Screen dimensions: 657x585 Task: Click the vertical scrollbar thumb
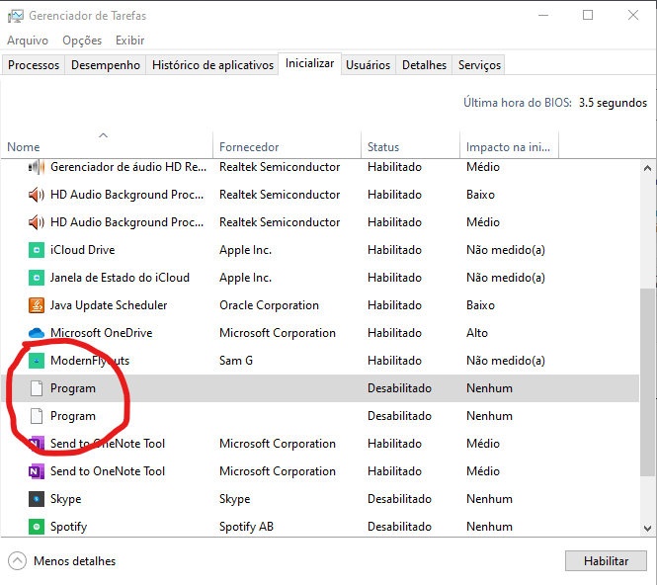pos(647,382)
